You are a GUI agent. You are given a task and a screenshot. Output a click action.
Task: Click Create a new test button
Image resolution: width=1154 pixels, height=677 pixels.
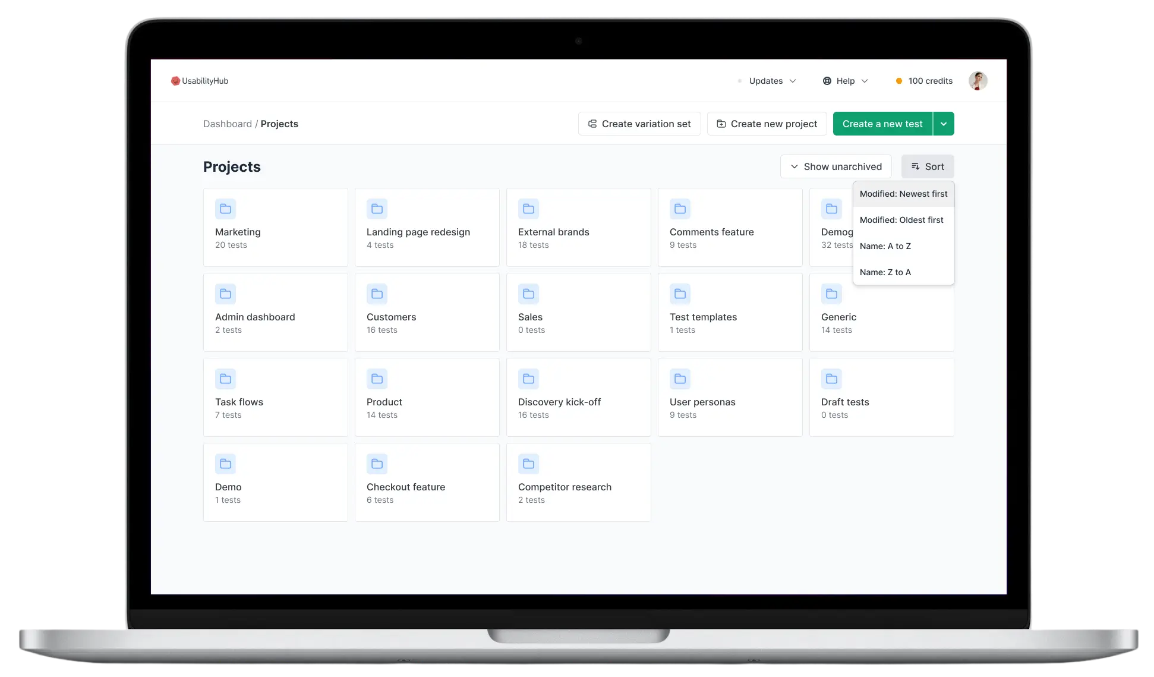882,124
